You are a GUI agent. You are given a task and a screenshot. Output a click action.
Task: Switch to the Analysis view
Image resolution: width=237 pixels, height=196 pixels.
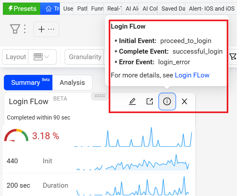tap(72, 83)
